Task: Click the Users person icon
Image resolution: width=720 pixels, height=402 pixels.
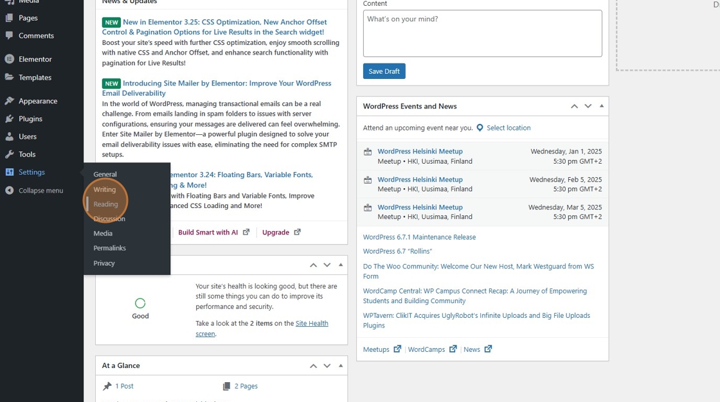Action: click(x=9, y=137)
